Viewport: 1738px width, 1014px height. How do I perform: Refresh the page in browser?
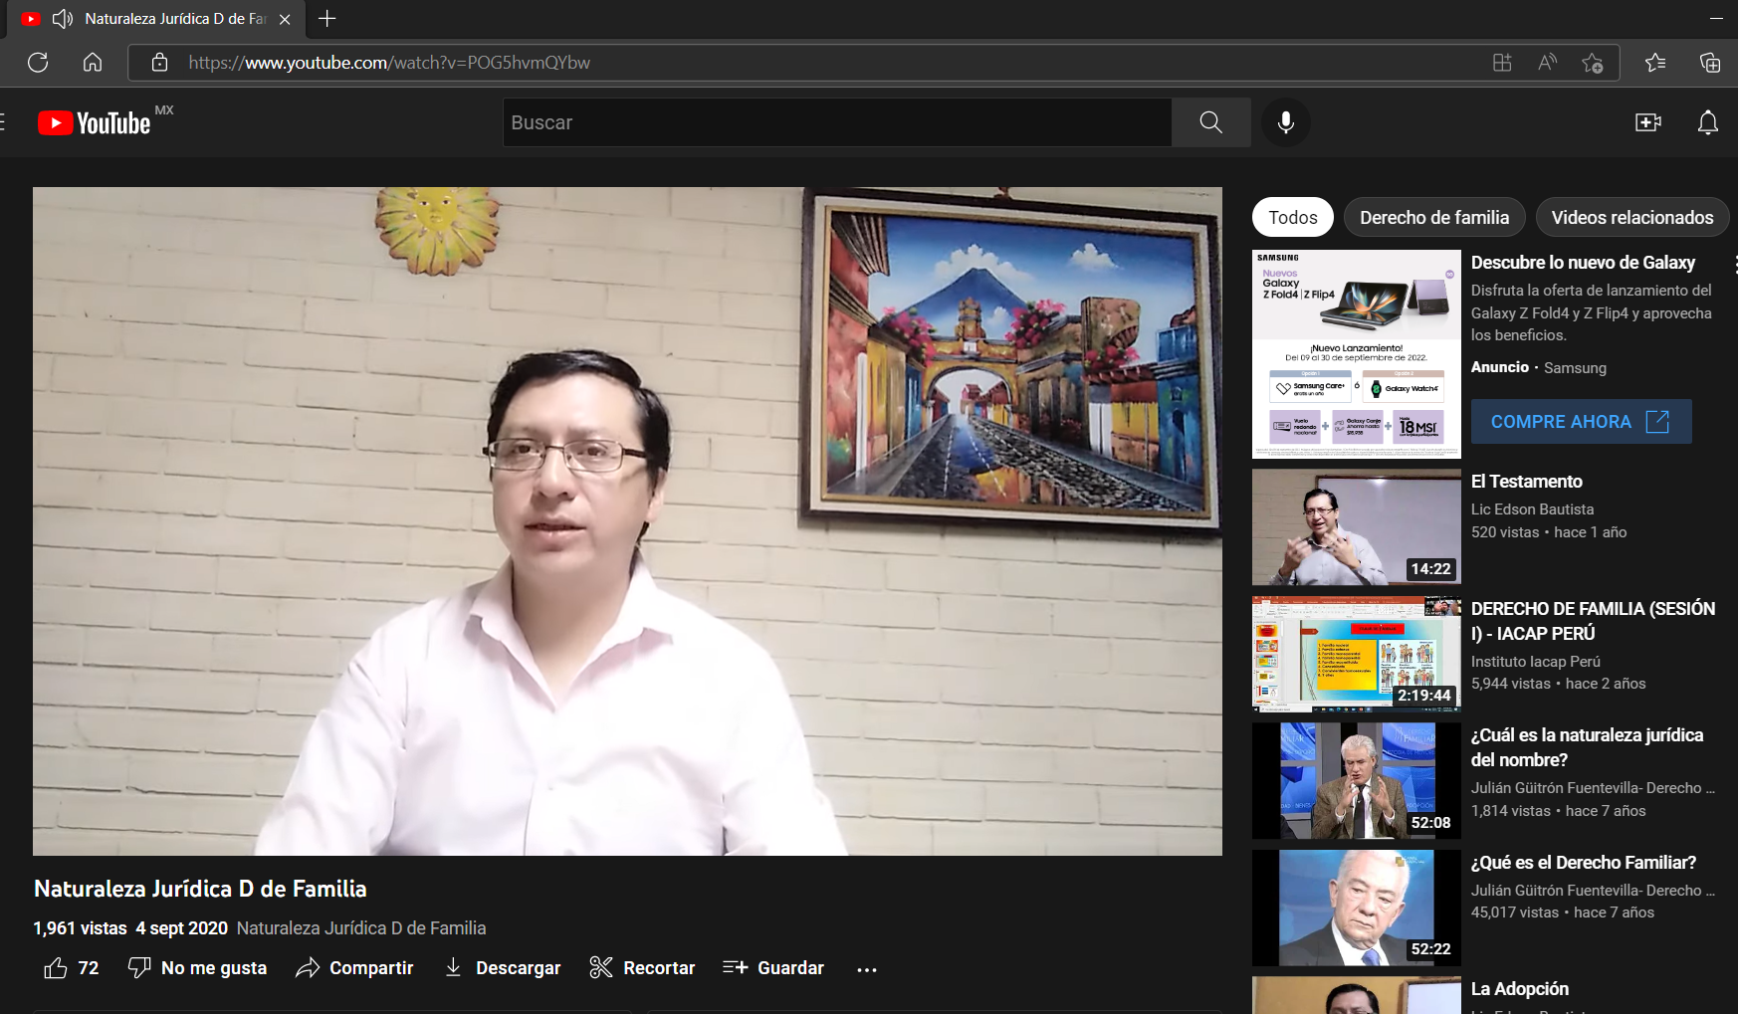point(38,63)
